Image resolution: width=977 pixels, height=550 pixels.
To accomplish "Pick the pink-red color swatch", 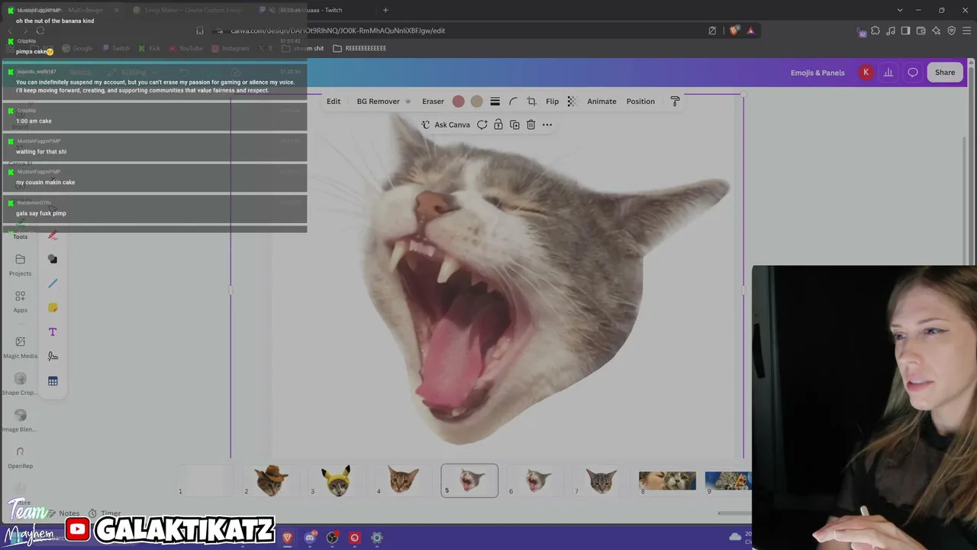I will tap(458, 102).
